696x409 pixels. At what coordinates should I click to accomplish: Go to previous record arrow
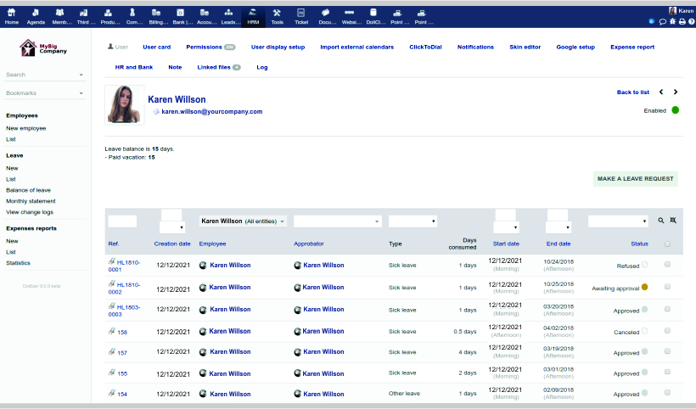[661, 92]
